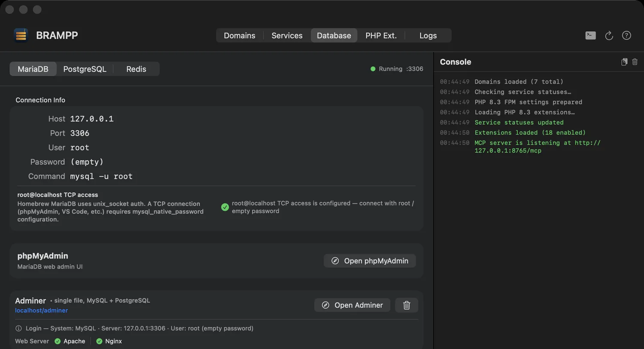Click console line Domains loaded (7 total)
This screenshot has height=349, width=644.
[519, 82]
